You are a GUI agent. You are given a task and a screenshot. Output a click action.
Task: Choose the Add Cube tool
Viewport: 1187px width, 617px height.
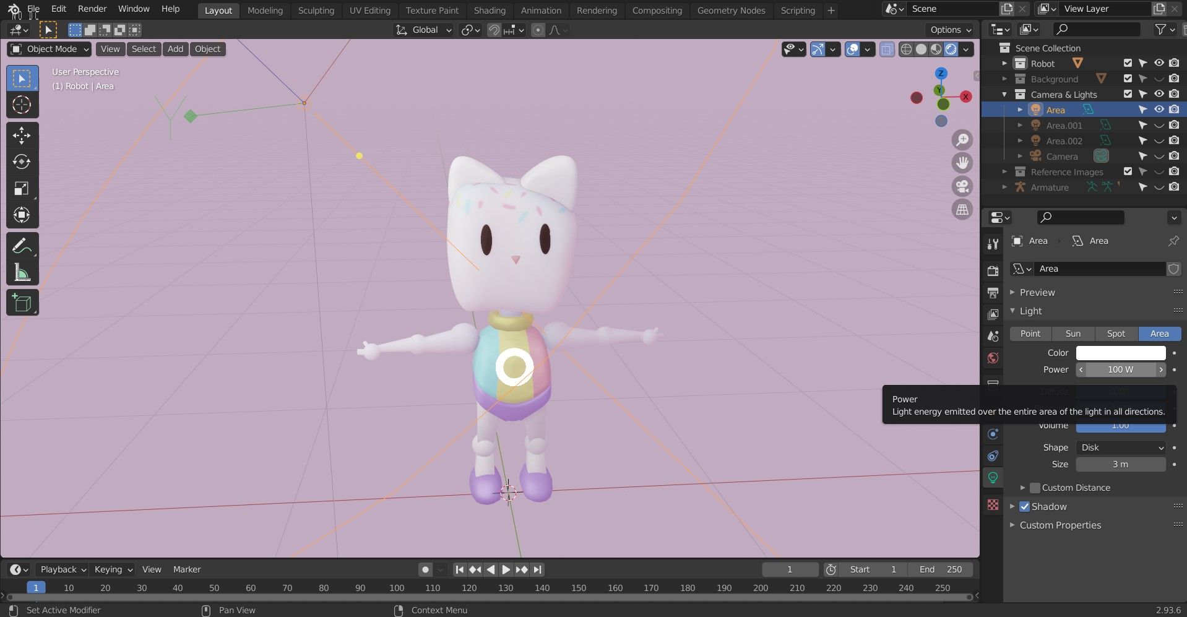[22, 303]
